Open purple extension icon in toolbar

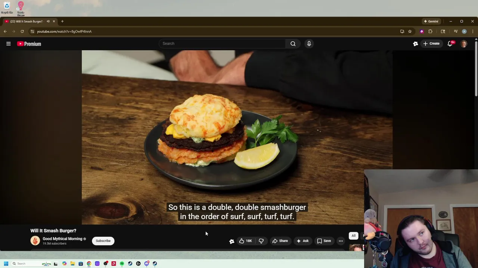point(422,31)
